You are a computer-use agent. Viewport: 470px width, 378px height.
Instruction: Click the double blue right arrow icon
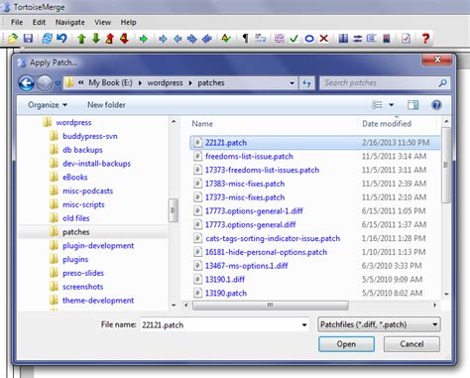coord(192,39)
